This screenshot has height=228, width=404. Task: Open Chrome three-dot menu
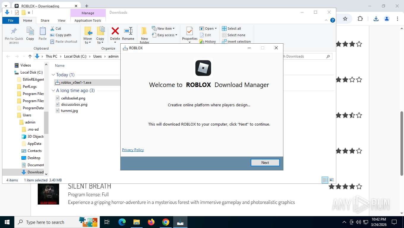tap(397, 19)
